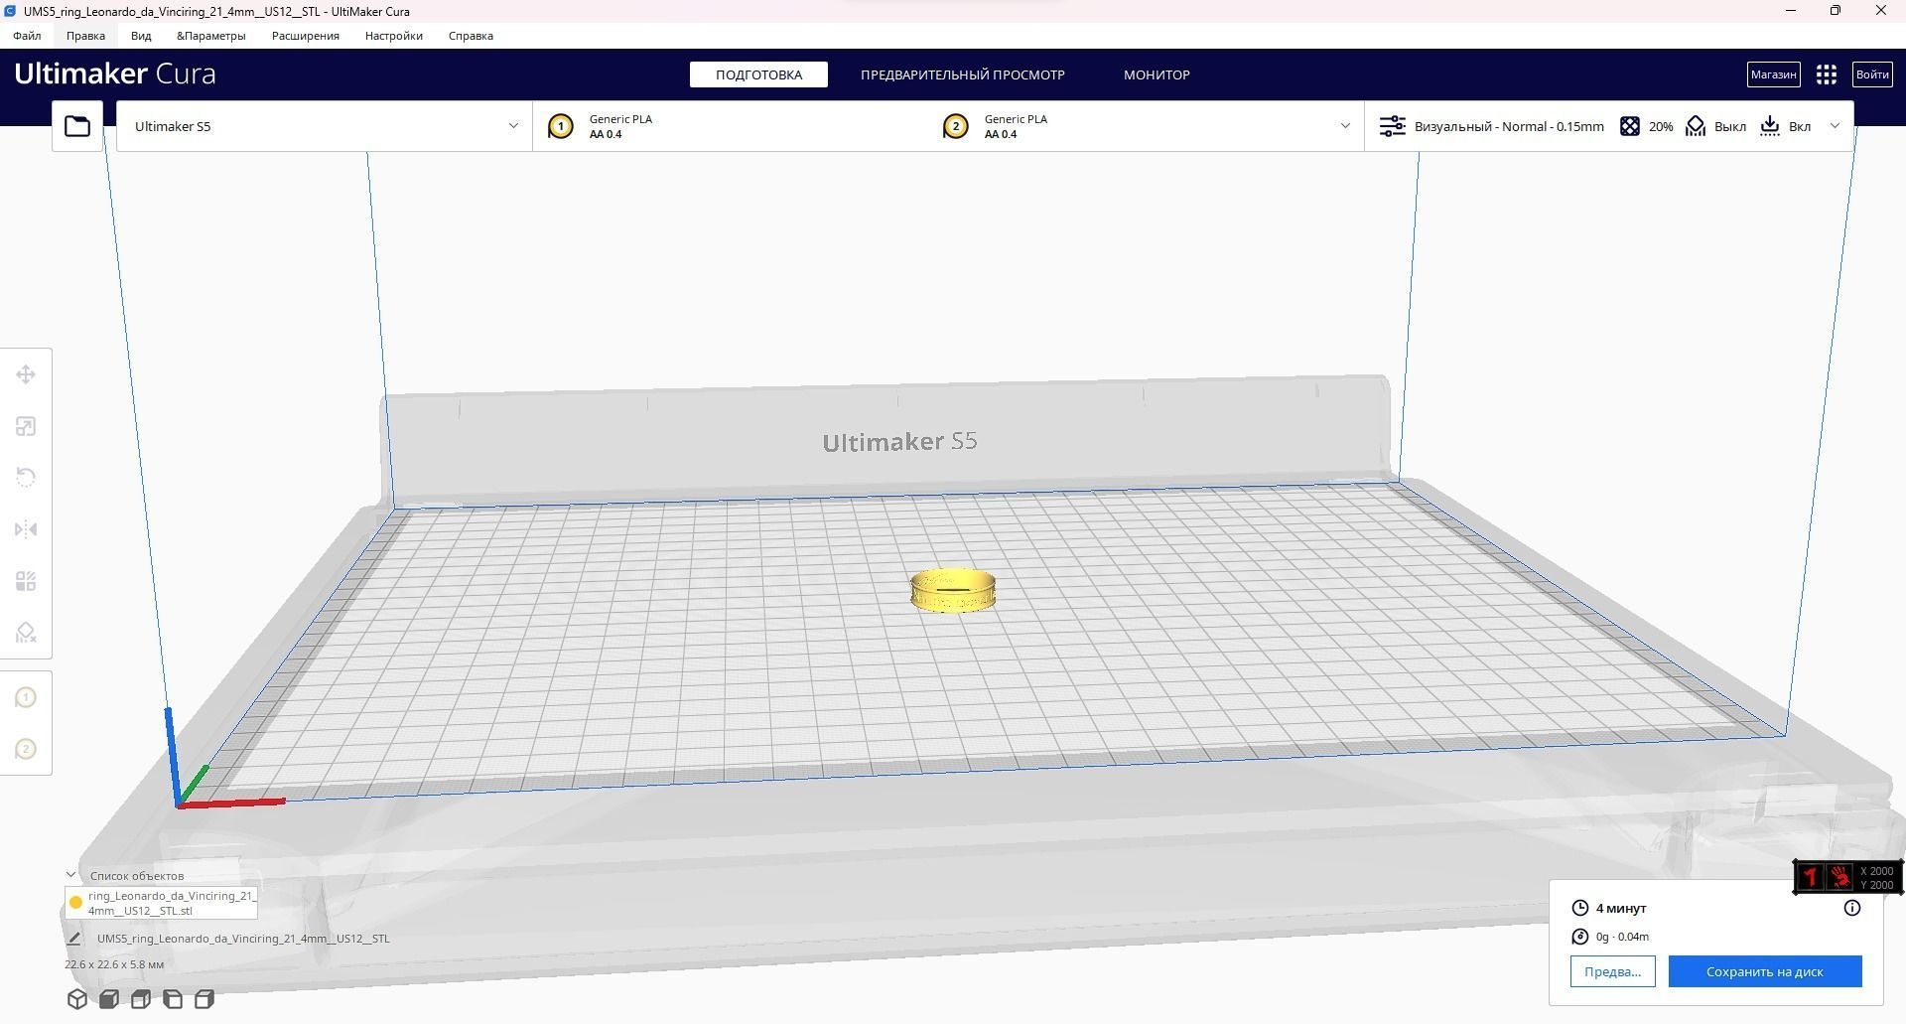
Task: Click the job name UMS5_ring_Leonardo_da_Vinciring text
Action: click(x=243, y=939)
